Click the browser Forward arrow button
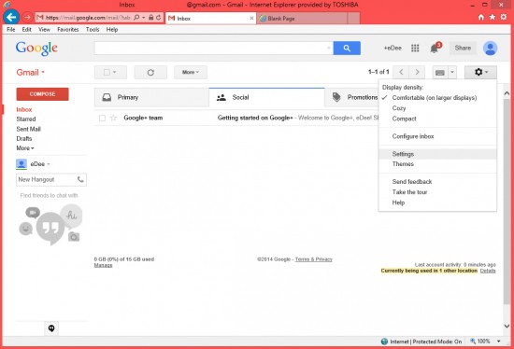Viewport: 514px width, 349px height. pyautogui.click(x=27, y=17)
